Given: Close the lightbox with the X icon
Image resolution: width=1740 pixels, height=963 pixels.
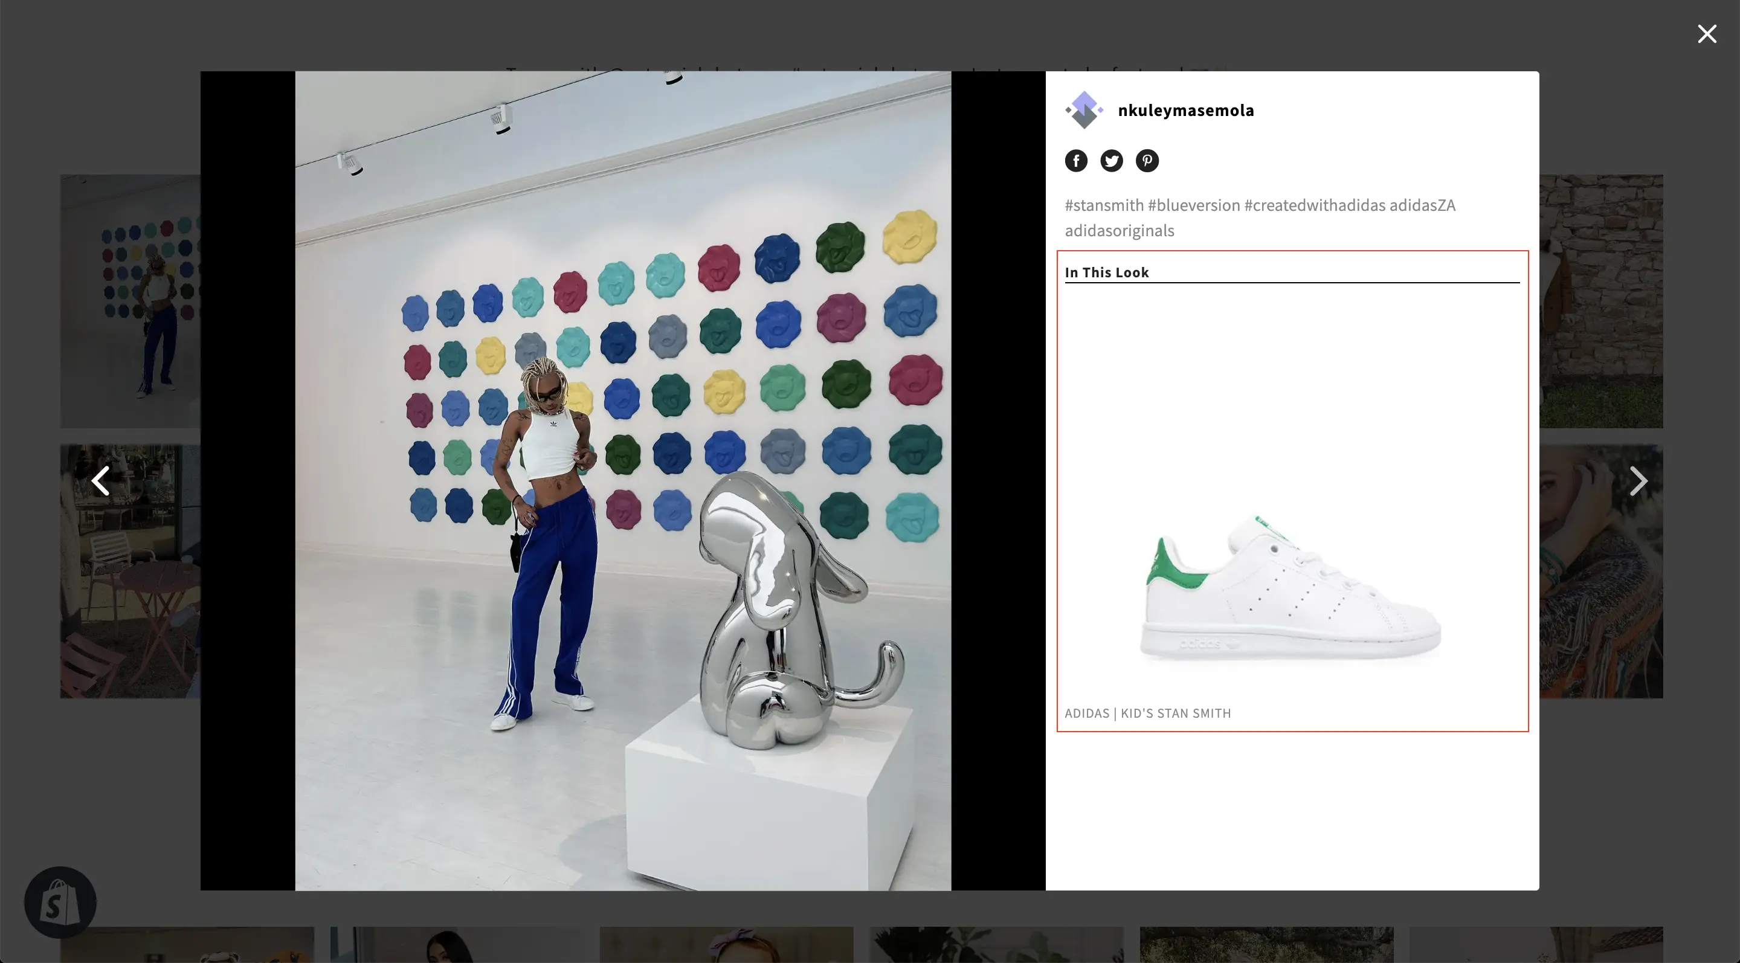Looking at the screenshot, I should click(x=1707, y=34).
